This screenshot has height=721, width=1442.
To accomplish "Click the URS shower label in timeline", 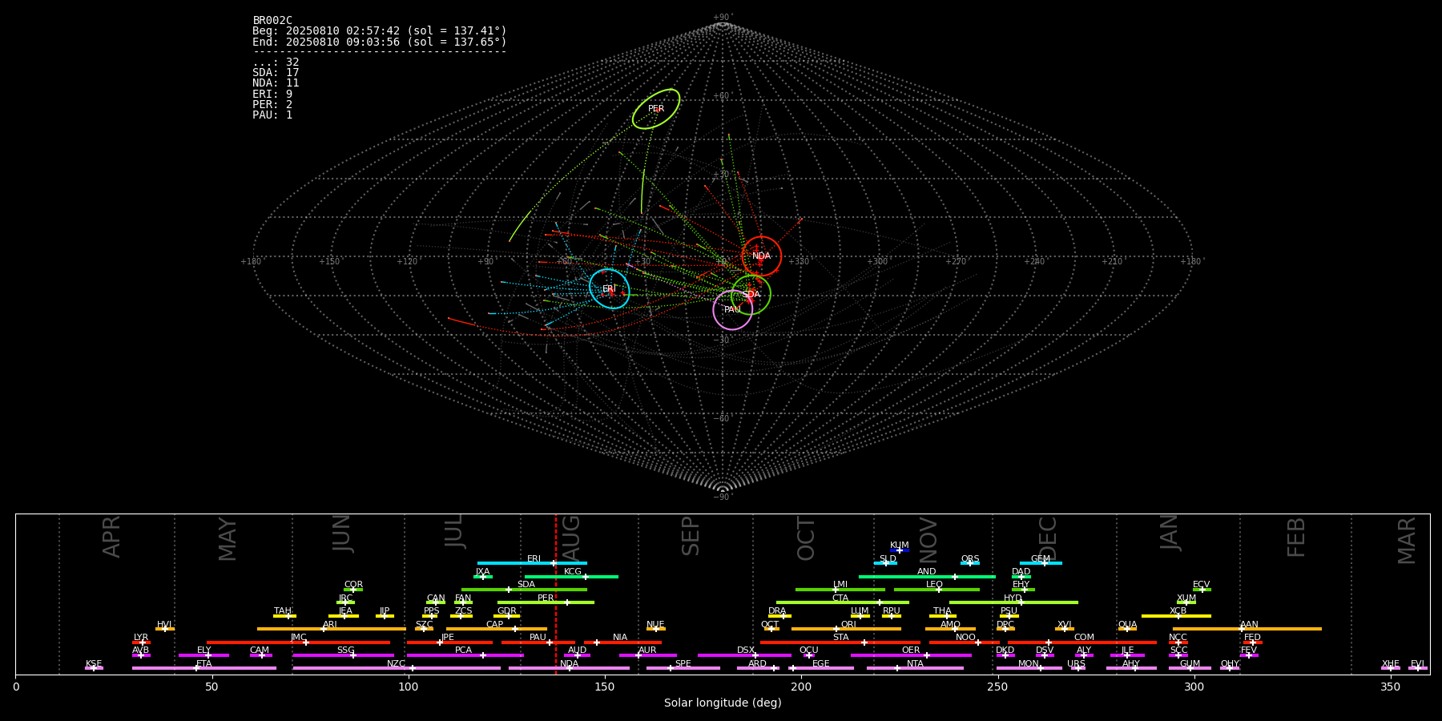I will point(1076,664).
